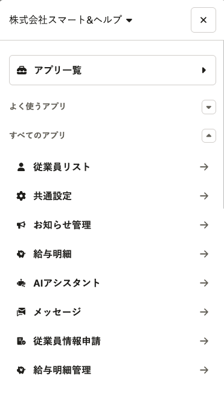The width and height of the screenshot is (224, 393).
Task: Click the megaphone icon for お知らせ管理
Action: [21, 225]
